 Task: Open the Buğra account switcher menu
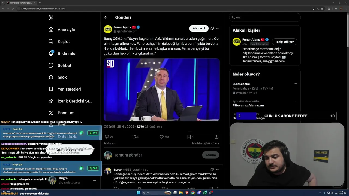point(94,180)
